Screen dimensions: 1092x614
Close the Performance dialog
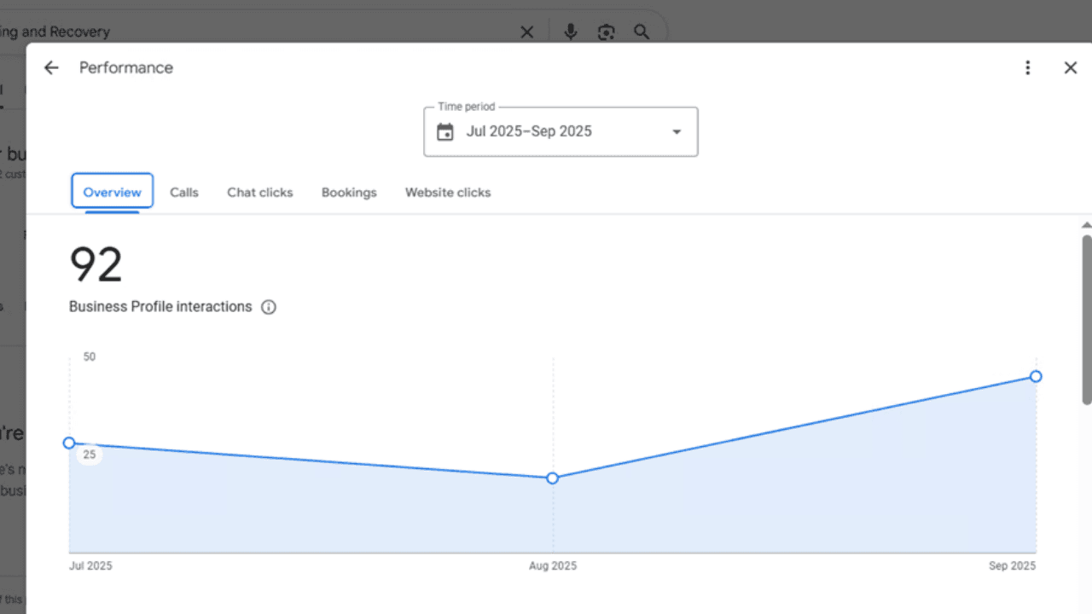click(1071, 68)
